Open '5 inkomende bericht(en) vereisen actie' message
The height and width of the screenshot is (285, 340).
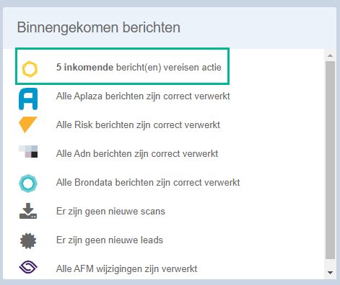(x=139, y=67)
